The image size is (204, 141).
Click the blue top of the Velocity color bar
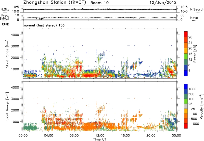click(x=186, y=87)
